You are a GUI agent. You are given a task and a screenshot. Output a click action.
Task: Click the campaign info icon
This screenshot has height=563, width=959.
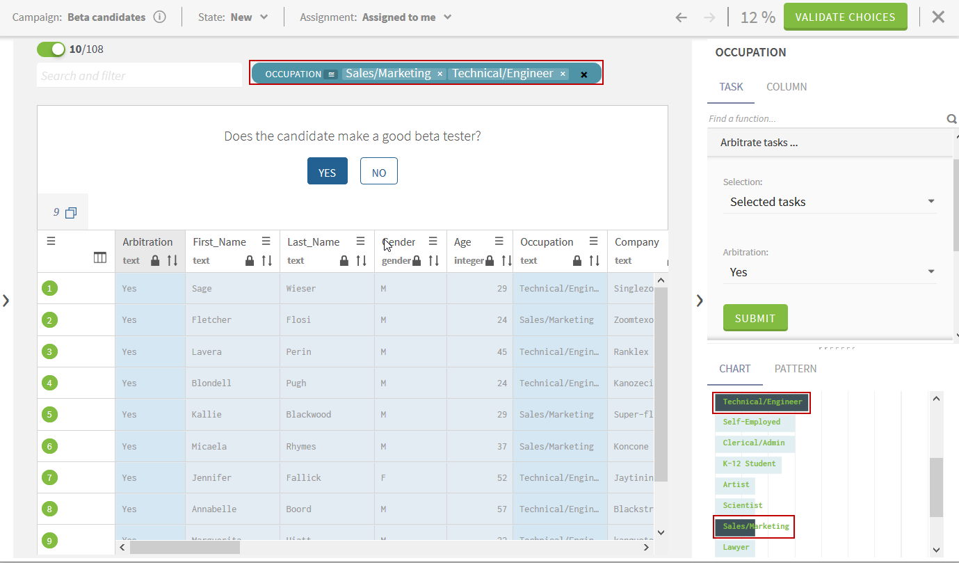pos(159,17)
